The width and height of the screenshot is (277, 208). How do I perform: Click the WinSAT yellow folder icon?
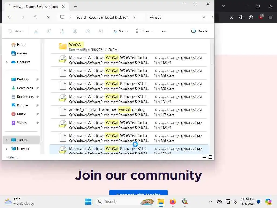pos(62,46)
